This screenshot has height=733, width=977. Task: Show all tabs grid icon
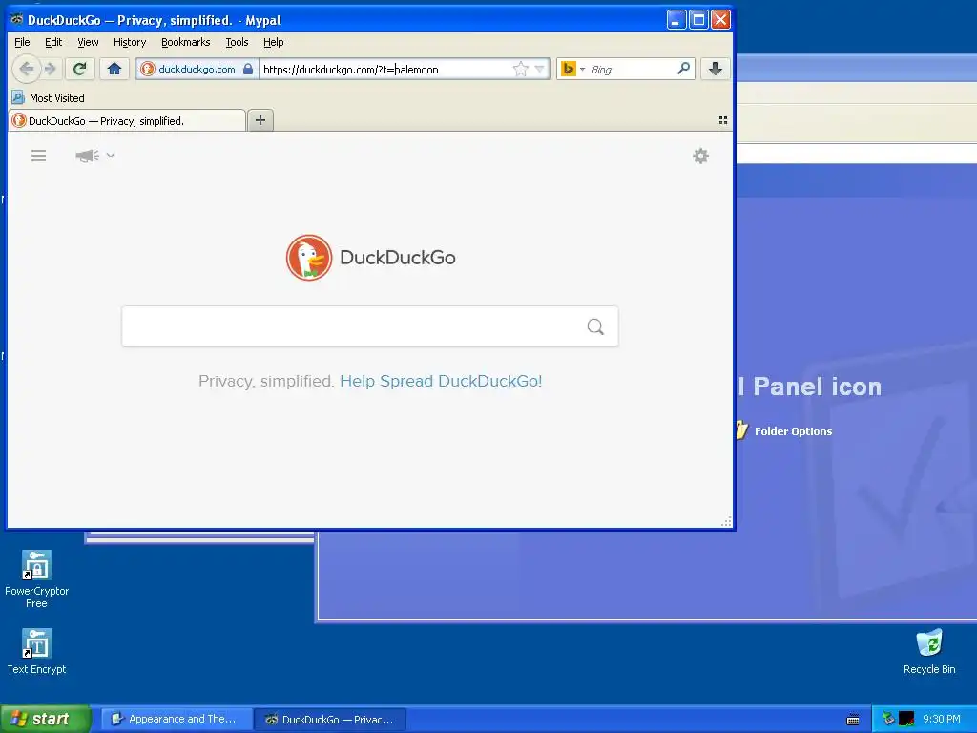pyautogui.click(x=723, y=120)
